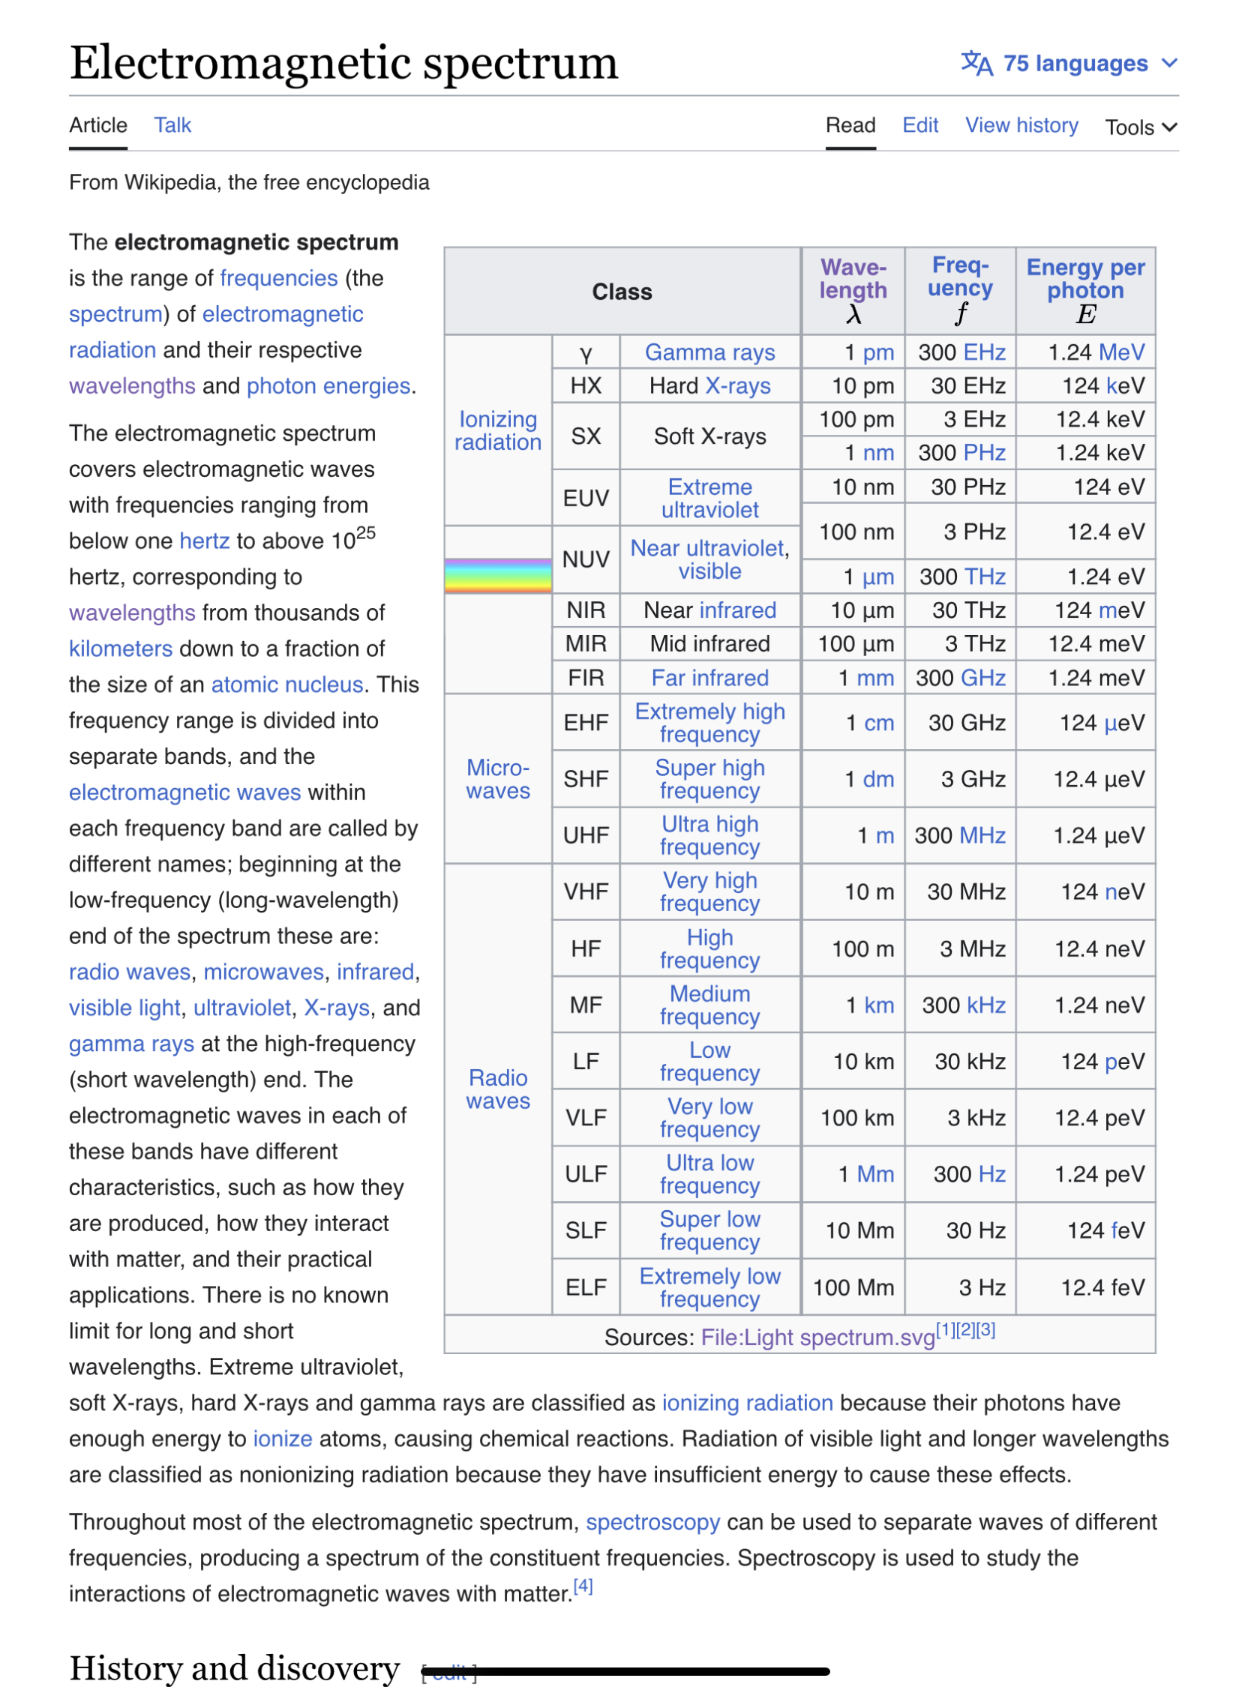Viewport: 1251px width, 1687px height.
Task: Tap the home indicator bar at bottom
Action: coord(625,1671)
